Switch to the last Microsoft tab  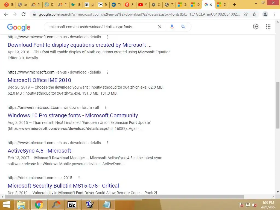221,5
